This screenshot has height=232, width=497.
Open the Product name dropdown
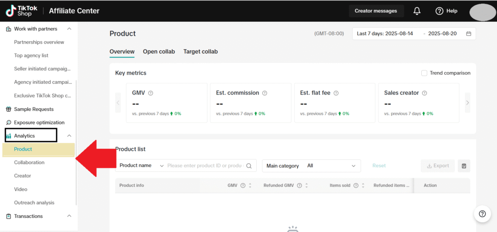[142, 166]
